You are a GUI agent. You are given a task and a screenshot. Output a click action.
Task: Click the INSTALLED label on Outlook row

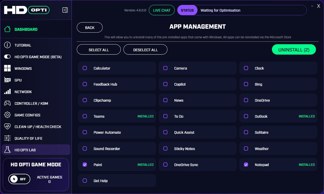[x=307, y=116]
